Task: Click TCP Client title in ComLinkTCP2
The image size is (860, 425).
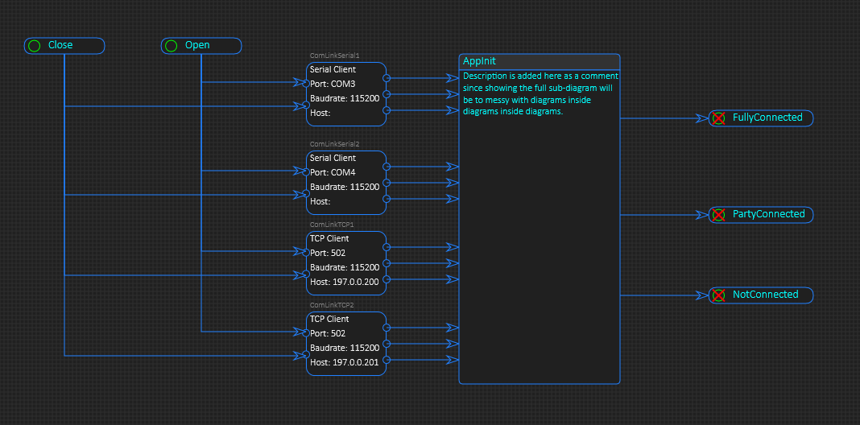Action: (x=329, y=320)
